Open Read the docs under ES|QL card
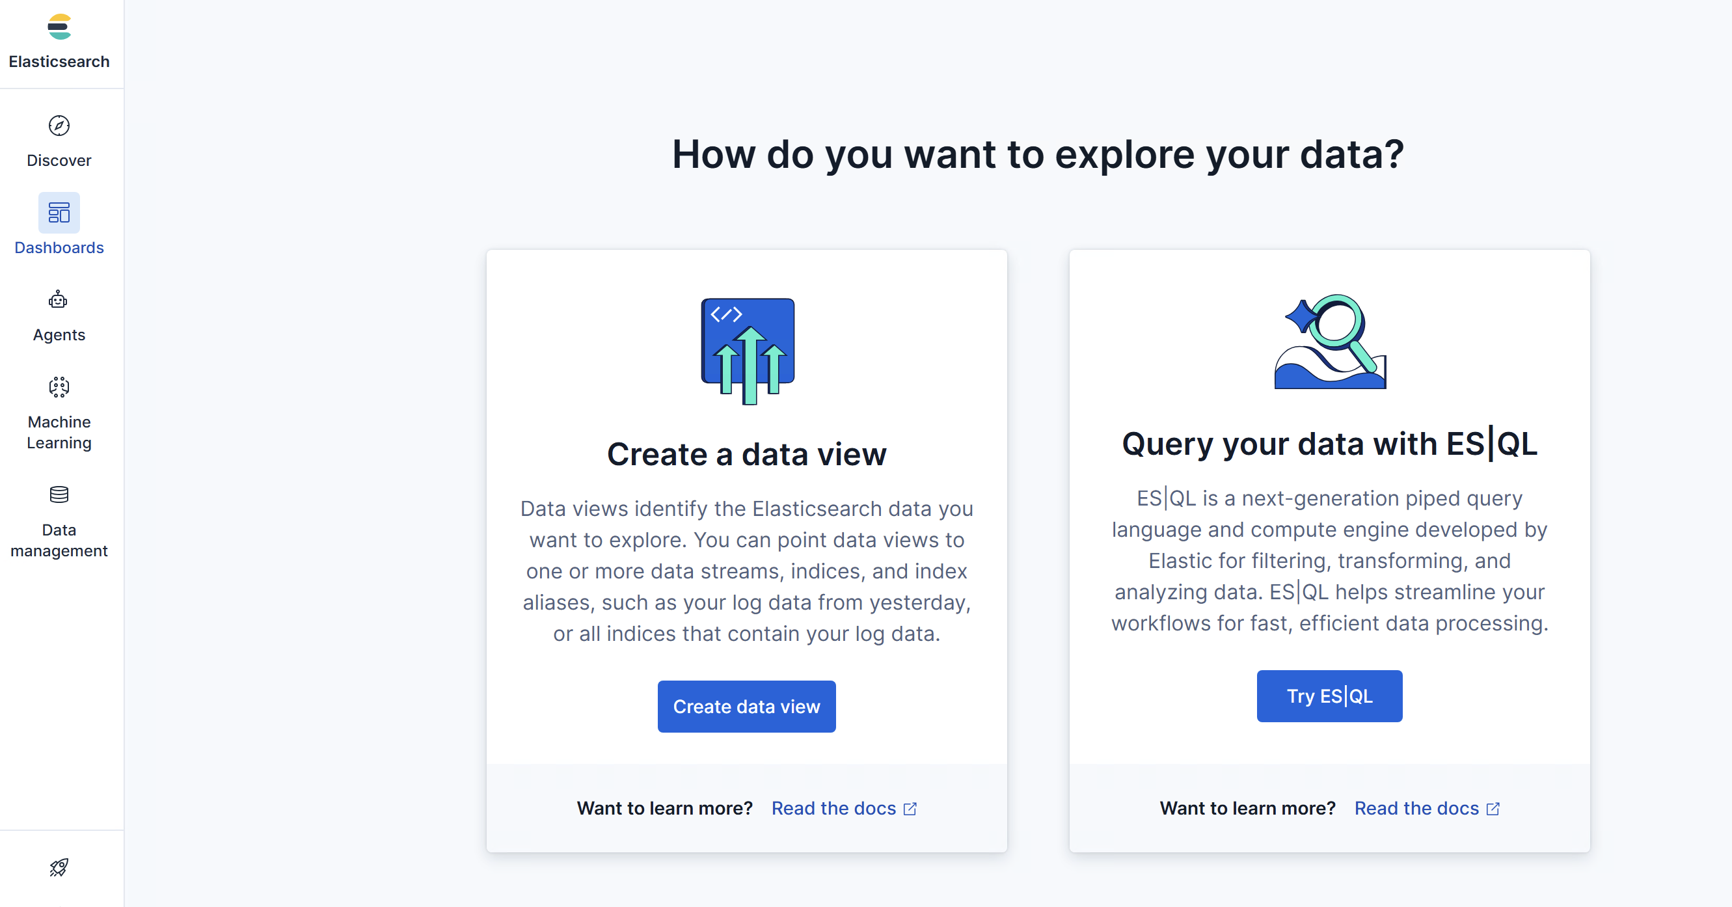The width and height of the screenshot is (1732, 907). 1416,808
